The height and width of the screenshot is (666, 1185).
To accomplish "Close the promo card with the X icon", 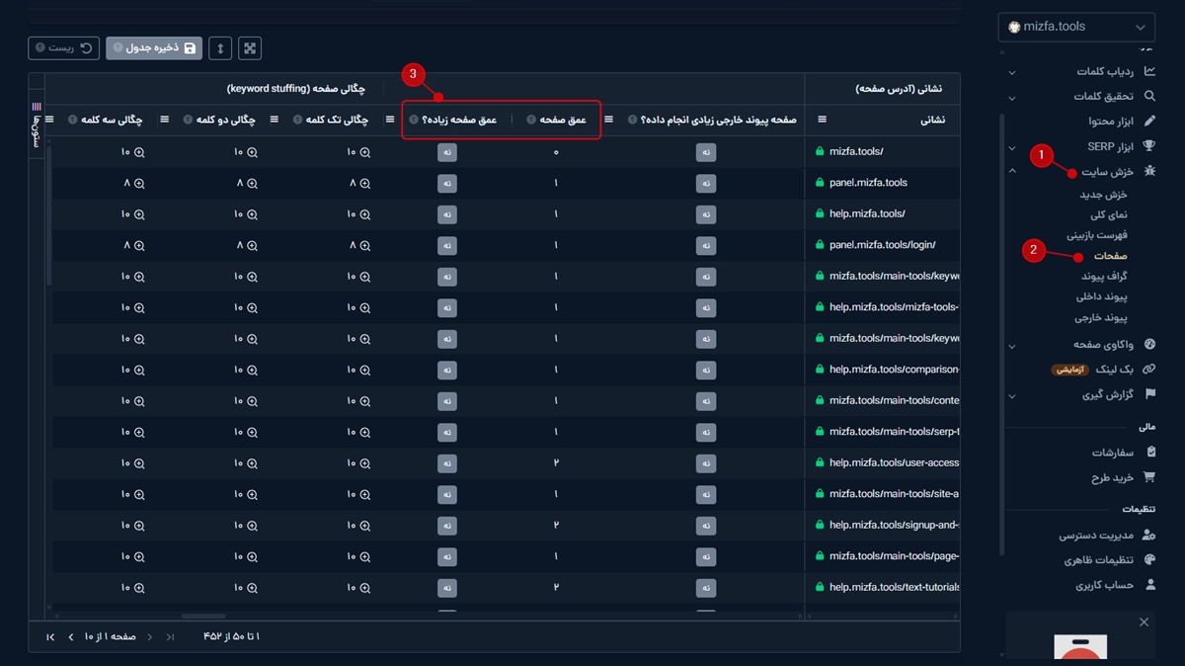I will click(x=1144, y=623).
